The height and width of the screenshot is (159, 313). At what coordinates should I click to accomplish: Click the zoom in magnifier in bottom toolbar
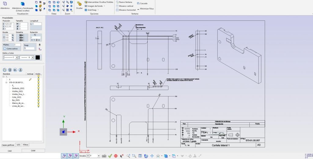128,156
